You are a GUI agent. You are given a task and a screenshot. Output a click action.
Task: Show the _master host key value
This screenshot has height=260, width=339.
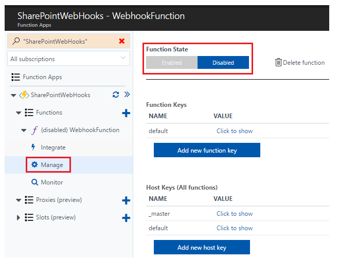(235, 214)
